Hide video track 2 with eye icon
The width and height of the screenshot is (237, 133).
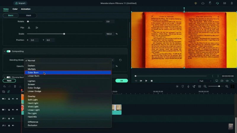pyautogui.click(x=17, y=99)
